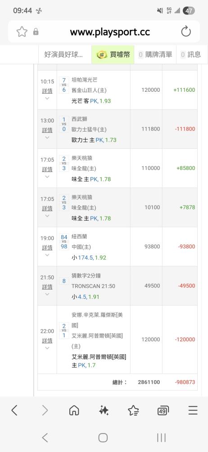Open 購牌清單 tab
Image resolution: width=208 pixels, height=452 pixels.
155,55
